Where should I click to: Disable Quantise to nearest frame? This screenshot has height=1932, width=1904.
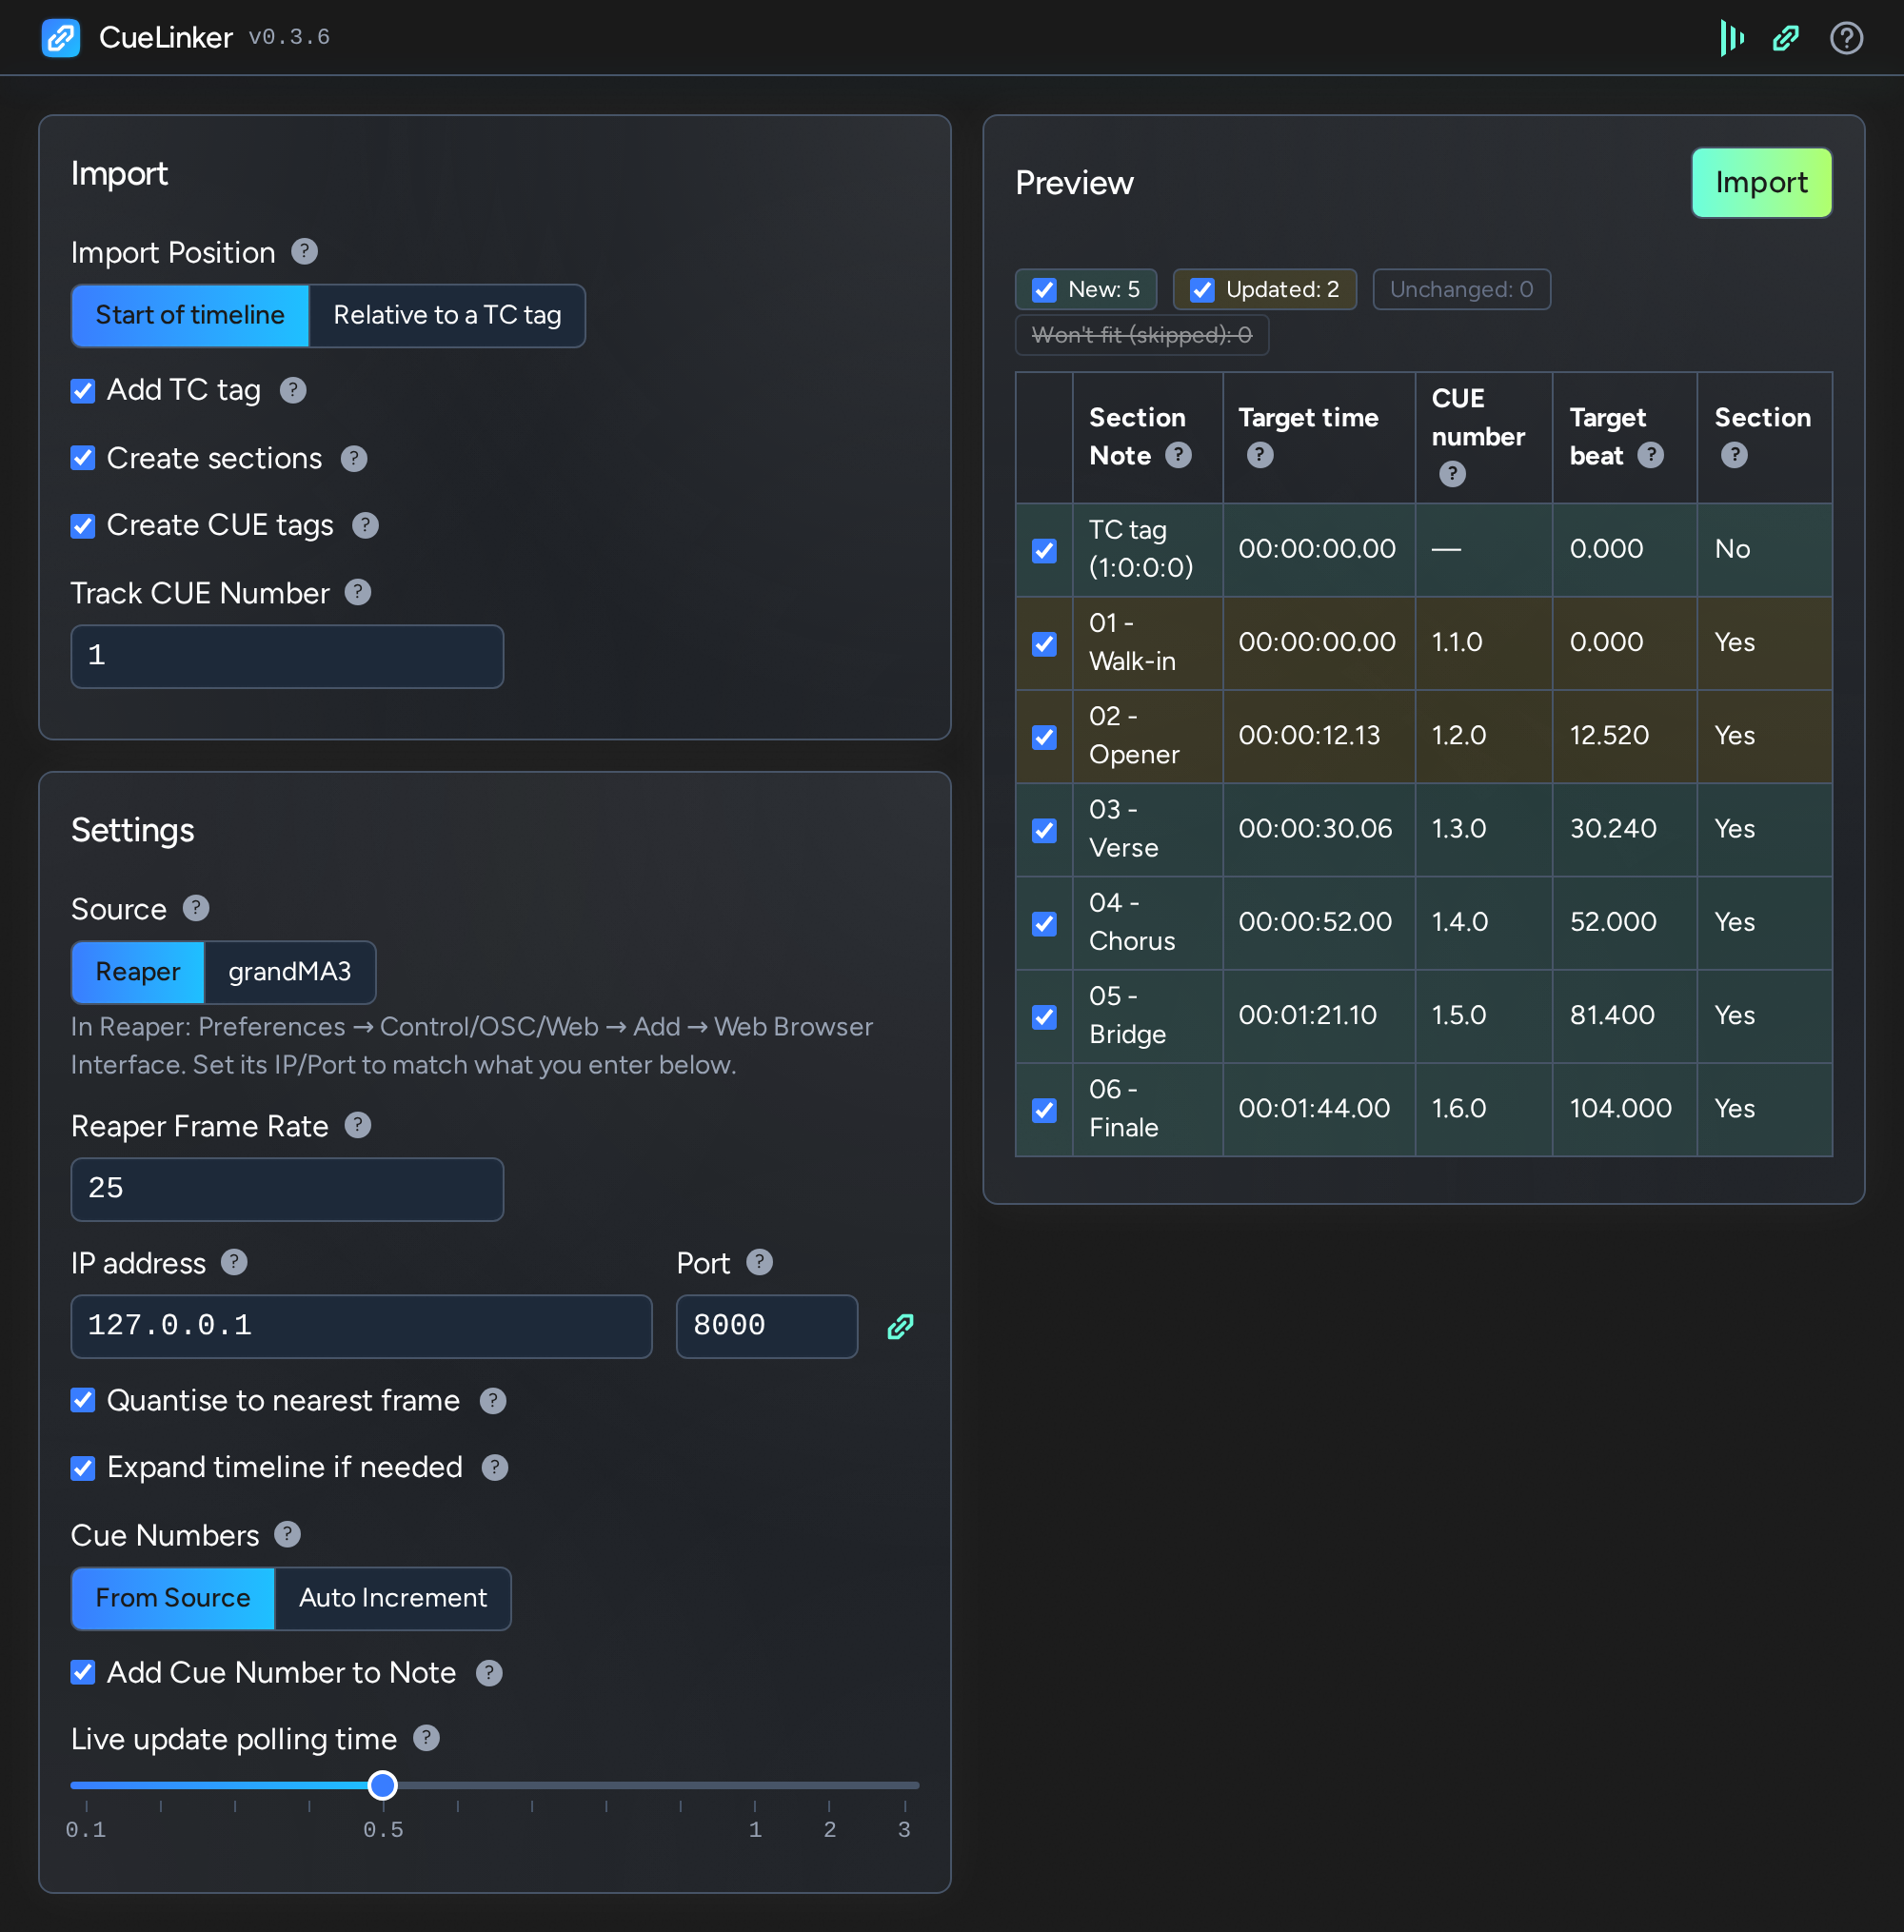tap(83, 1401)
